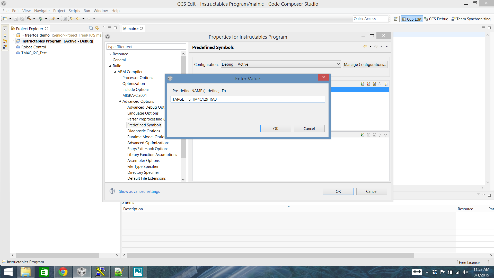The image size is (494, 278).
Task: Open the Scripts menu
Action: pos(74,11)
